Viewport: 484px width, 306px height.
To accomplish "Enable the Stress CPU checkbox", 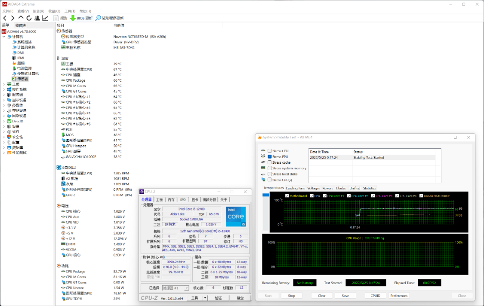I will tap(270, 151).
